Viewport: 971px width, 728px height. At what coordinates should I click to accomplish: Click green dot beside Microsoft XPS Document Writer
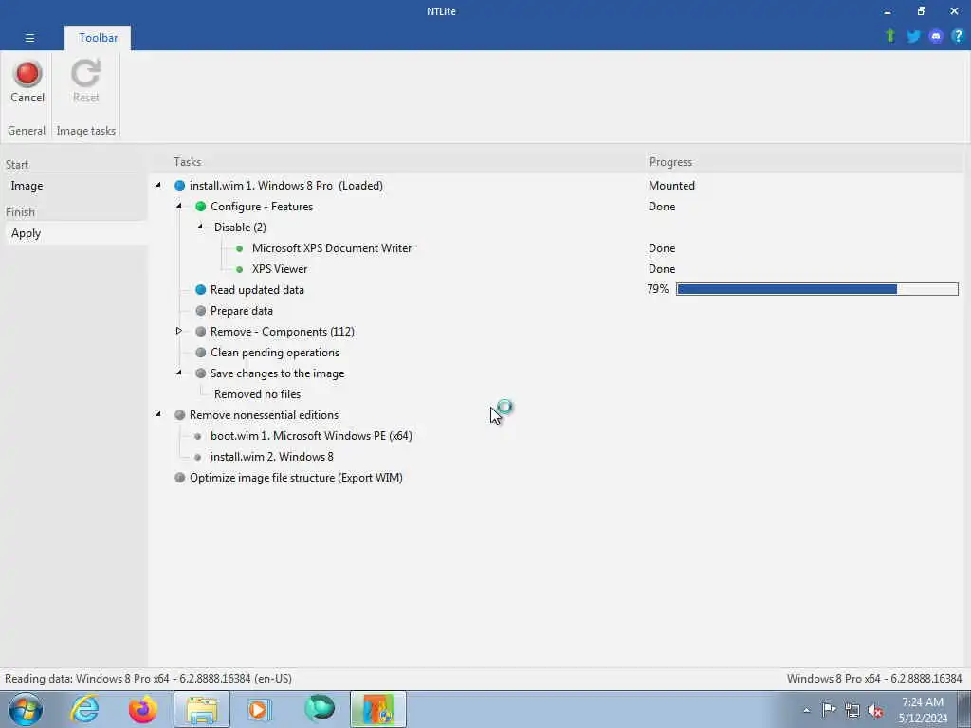click(x=240, y=249)
